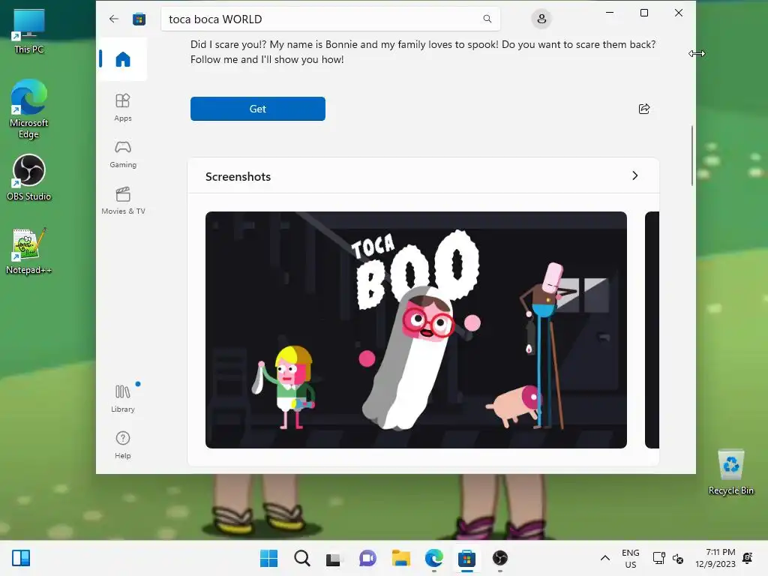Open the Toca Boo screenshot thumbnail

pos(415,330)
